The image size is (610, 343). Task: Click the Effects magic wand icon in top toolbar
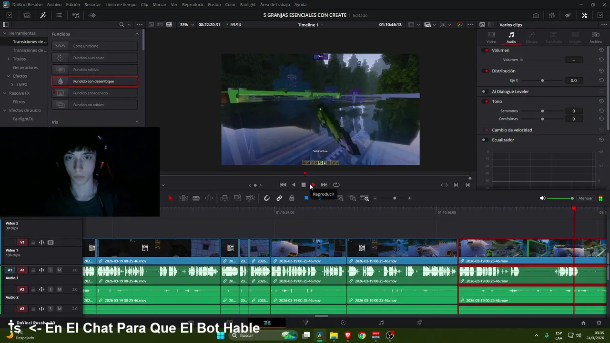pos(43,15)
